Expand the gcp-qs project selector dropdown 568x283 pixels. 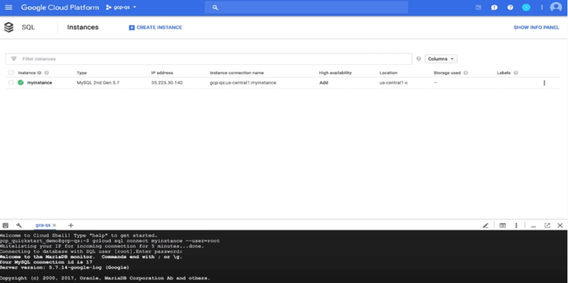(121, 7)
